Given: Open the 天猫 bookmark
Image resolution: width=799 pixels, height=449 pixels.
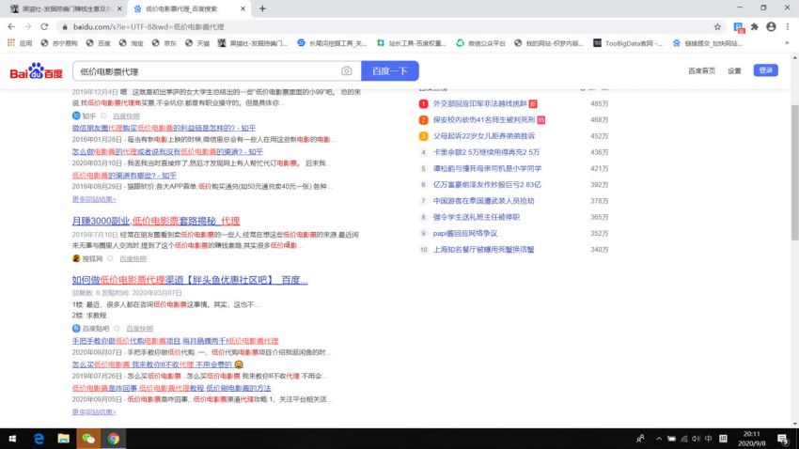Looking at the screenshot, I should click(x=197, y=43).
